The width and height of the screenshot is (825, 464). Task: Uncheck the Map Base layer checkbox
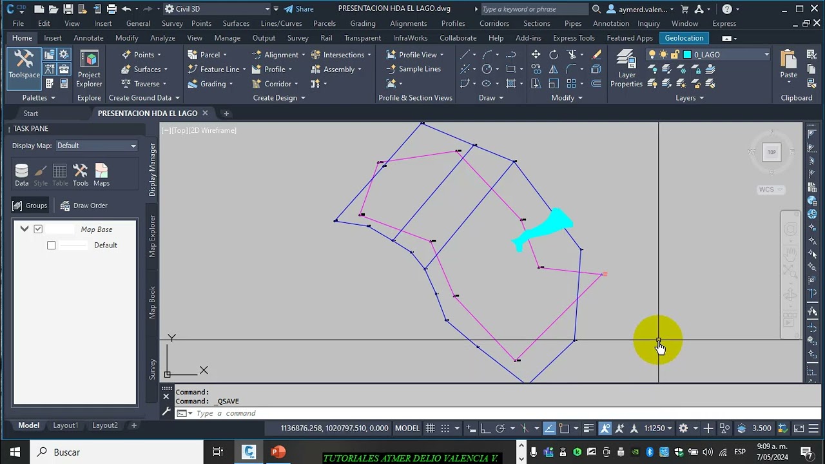coord(38,229)
